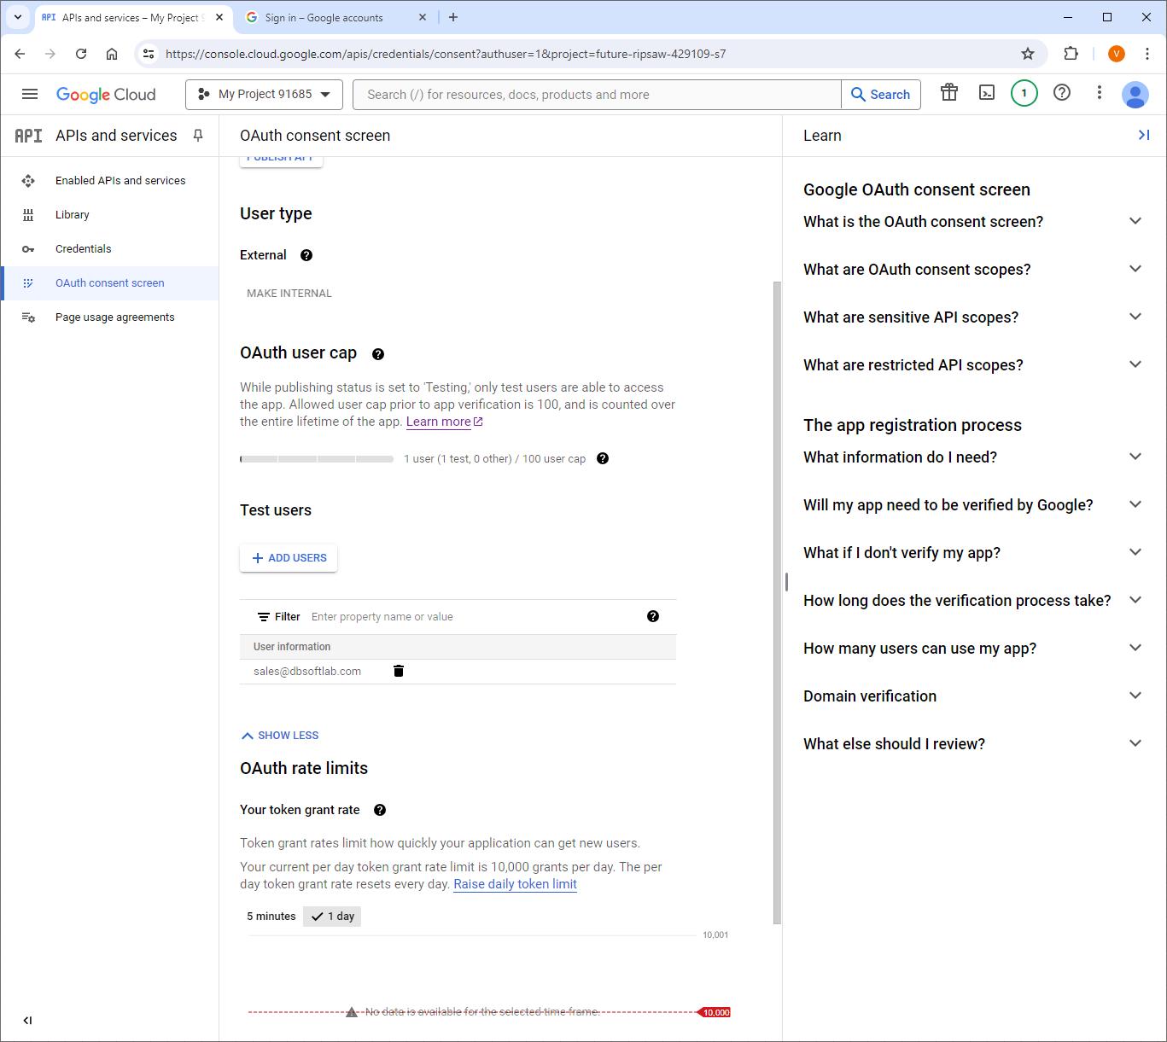Collapse the Learn panel
Image resolution: width=1167 pixels, height=1042 pixels.
click(x=1144, y=135)
